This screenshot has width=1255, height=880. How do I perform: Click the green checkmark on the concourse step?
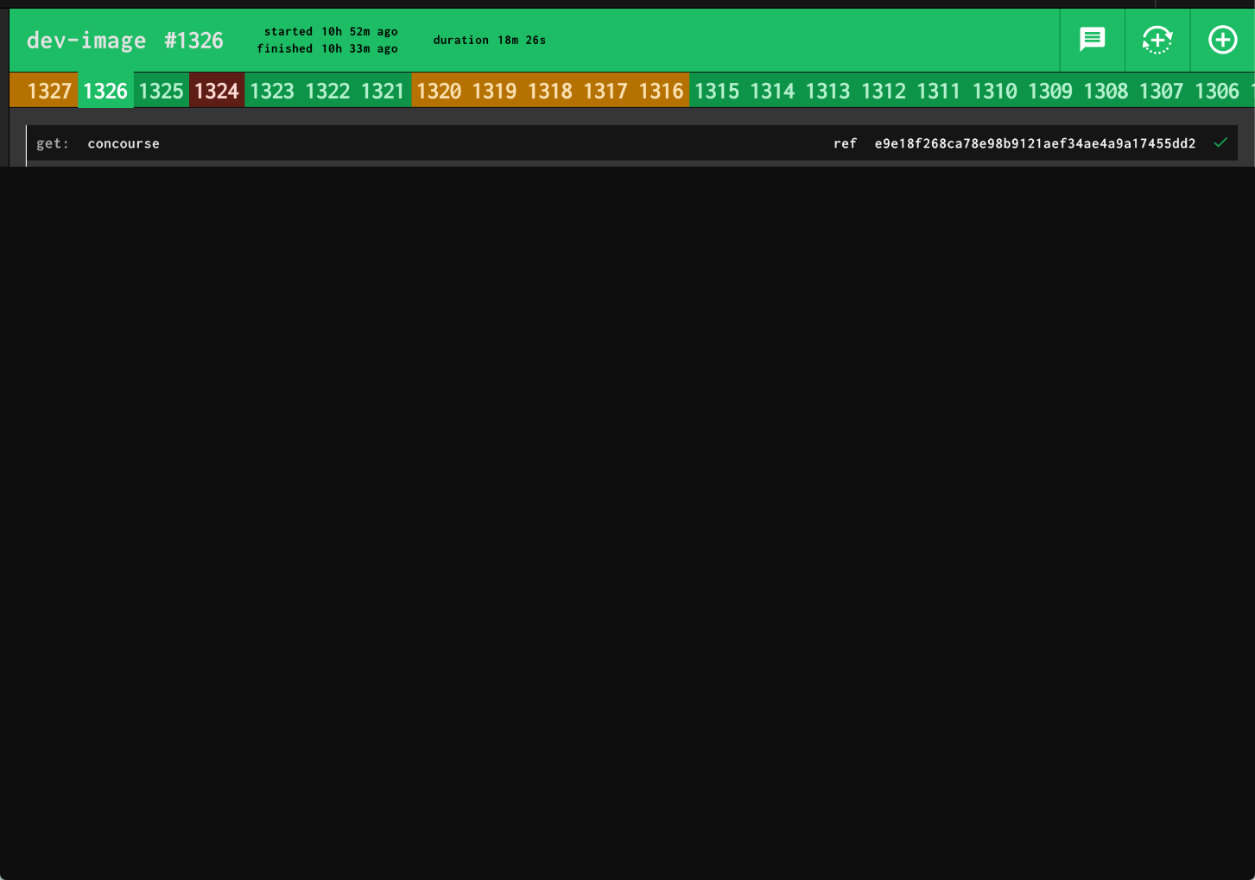point(1220,143)
